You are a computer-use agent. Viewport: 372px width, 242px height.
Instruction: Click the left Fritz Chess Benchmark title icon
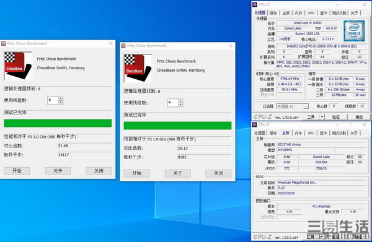click(x=3, y=43)
